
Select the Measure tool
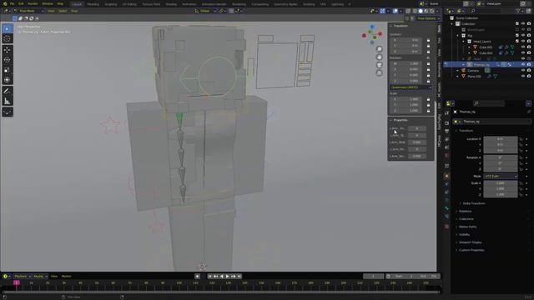point(8,101)
